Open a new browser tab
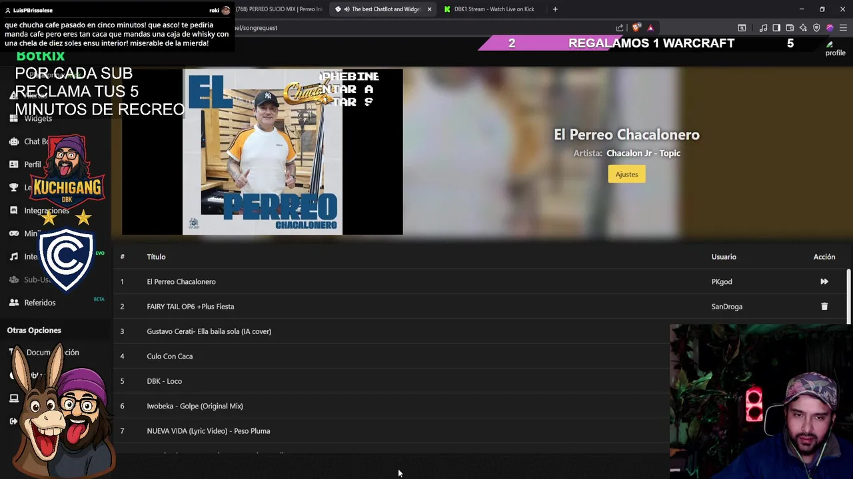 tap(555, 9)
